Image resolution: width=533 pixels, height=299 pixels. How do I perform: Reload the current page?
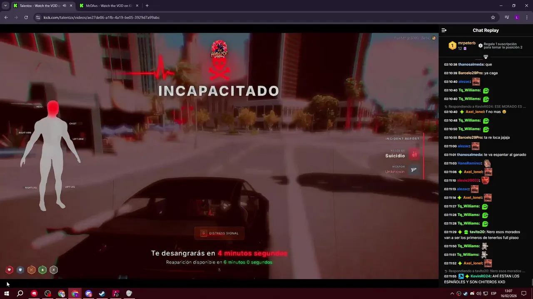(x=26, y=17)
